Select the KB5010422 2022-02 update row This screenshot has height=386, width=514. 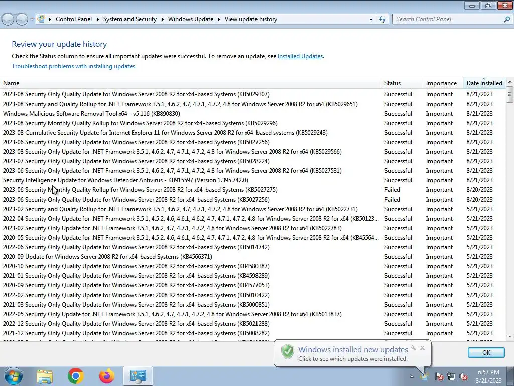(x=252, y=295)
